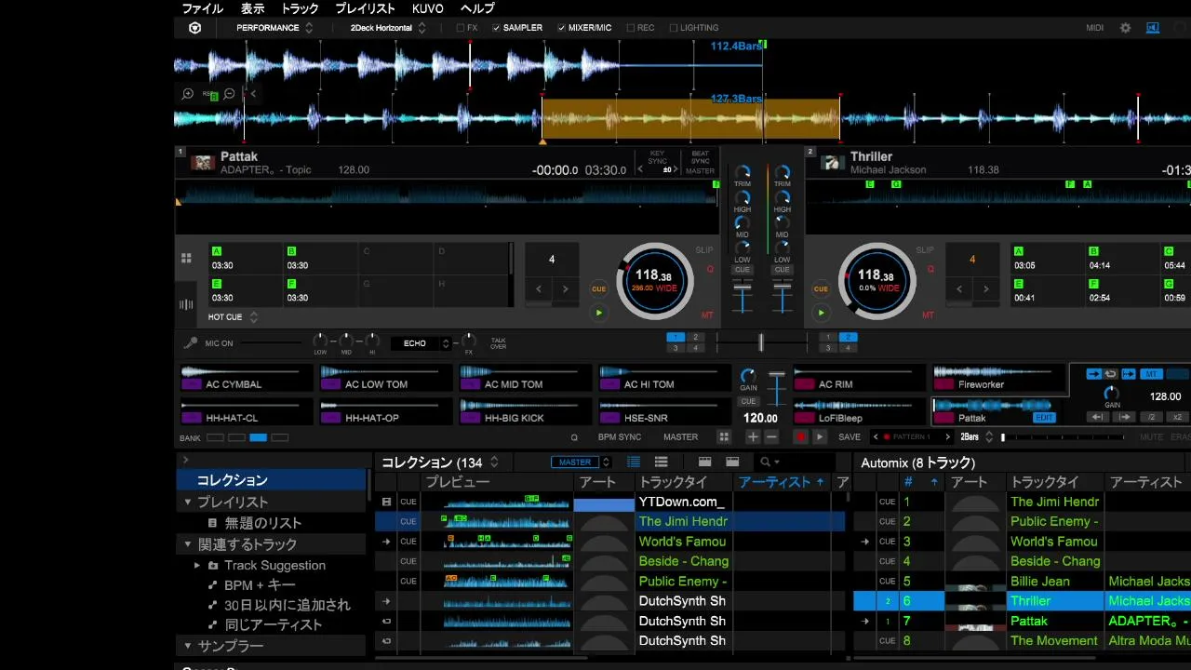Play deck 2 with the green play button

pos(821,313)
